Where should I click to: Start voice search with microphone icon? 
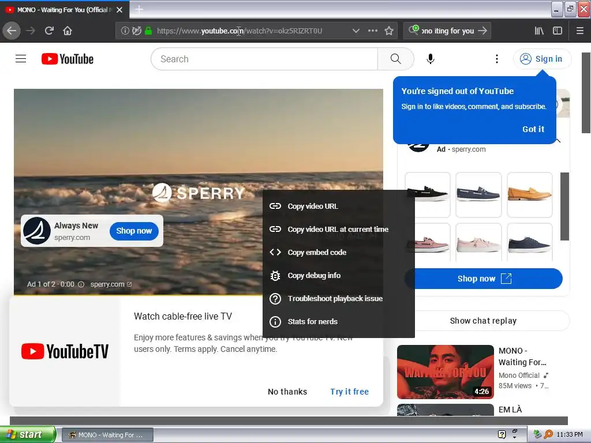click(x=431, y=59)
